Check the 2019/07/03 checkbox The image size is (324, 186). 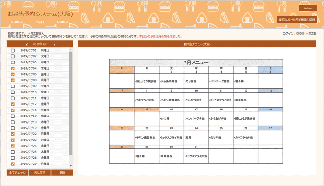click(x=13, y=62)
